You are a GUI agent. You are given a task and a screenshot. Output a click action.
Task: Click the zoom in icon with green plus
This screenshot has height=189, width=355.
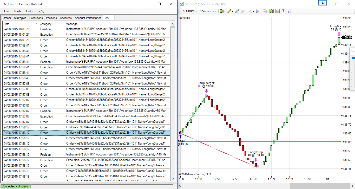(x=237, y=11)
